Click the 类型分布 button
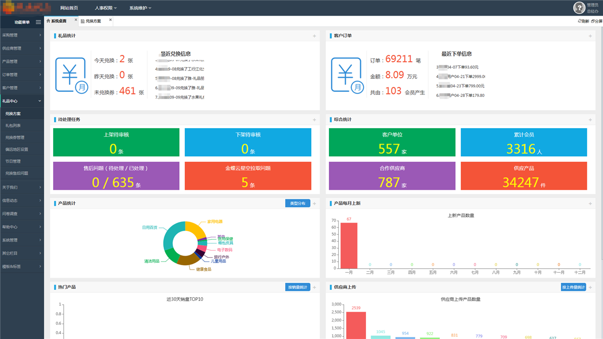Screen dimensions: 603x339 pyautogui.click(x=298, y=203)
